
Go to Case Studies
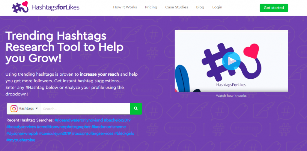(177, 7)
